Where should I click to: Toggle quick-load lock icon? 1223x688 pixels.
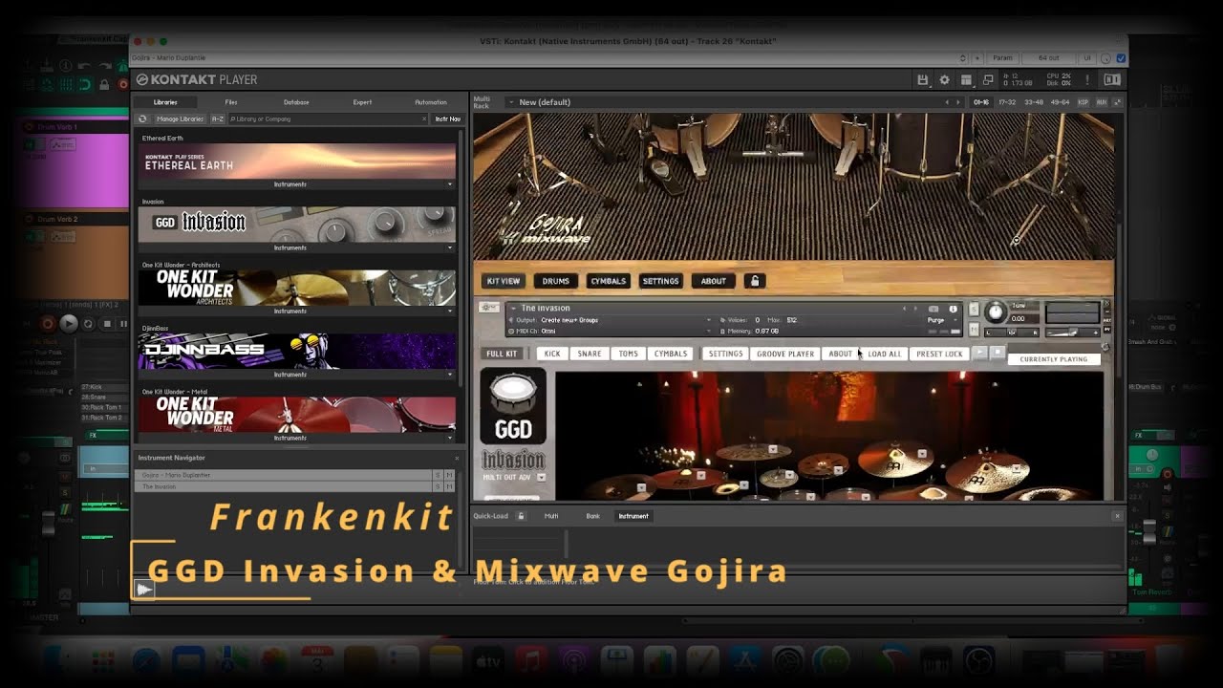coord(521,516)
